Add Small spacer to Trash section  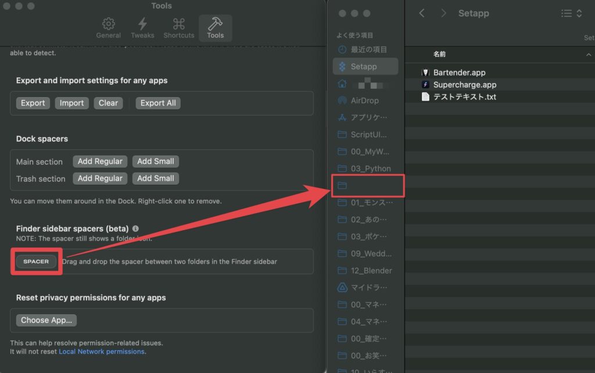click(156, 178)
